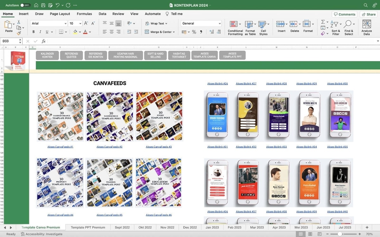Click the Insert Function fx icon
380x237 pixels.
point(44,41)
